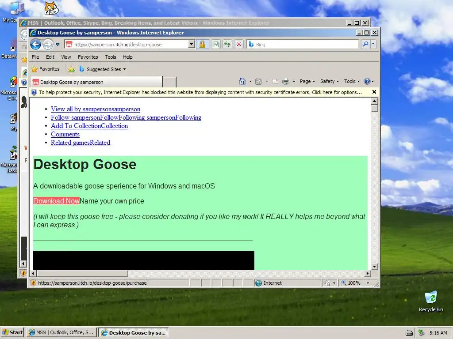Open the View all by samperson link
Image resolution: width=453 pixels, height=339 pixels.
96,109
